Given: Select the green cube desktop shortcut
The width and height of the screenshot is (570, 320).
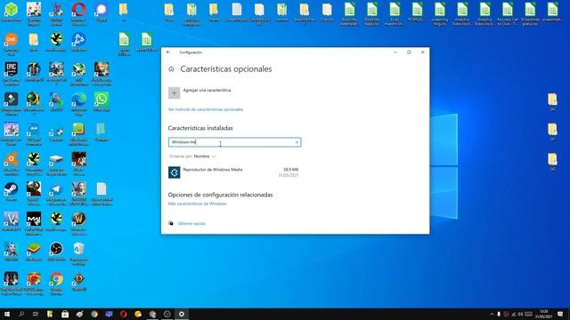Looking at the screenshot, I should click(12, 12).
